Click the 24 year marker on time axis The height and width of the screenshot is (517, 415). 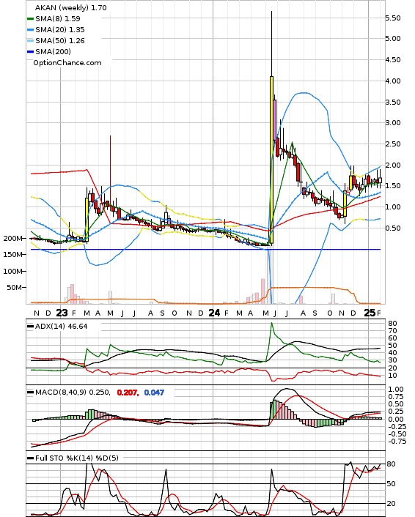[x=214, y=313]
